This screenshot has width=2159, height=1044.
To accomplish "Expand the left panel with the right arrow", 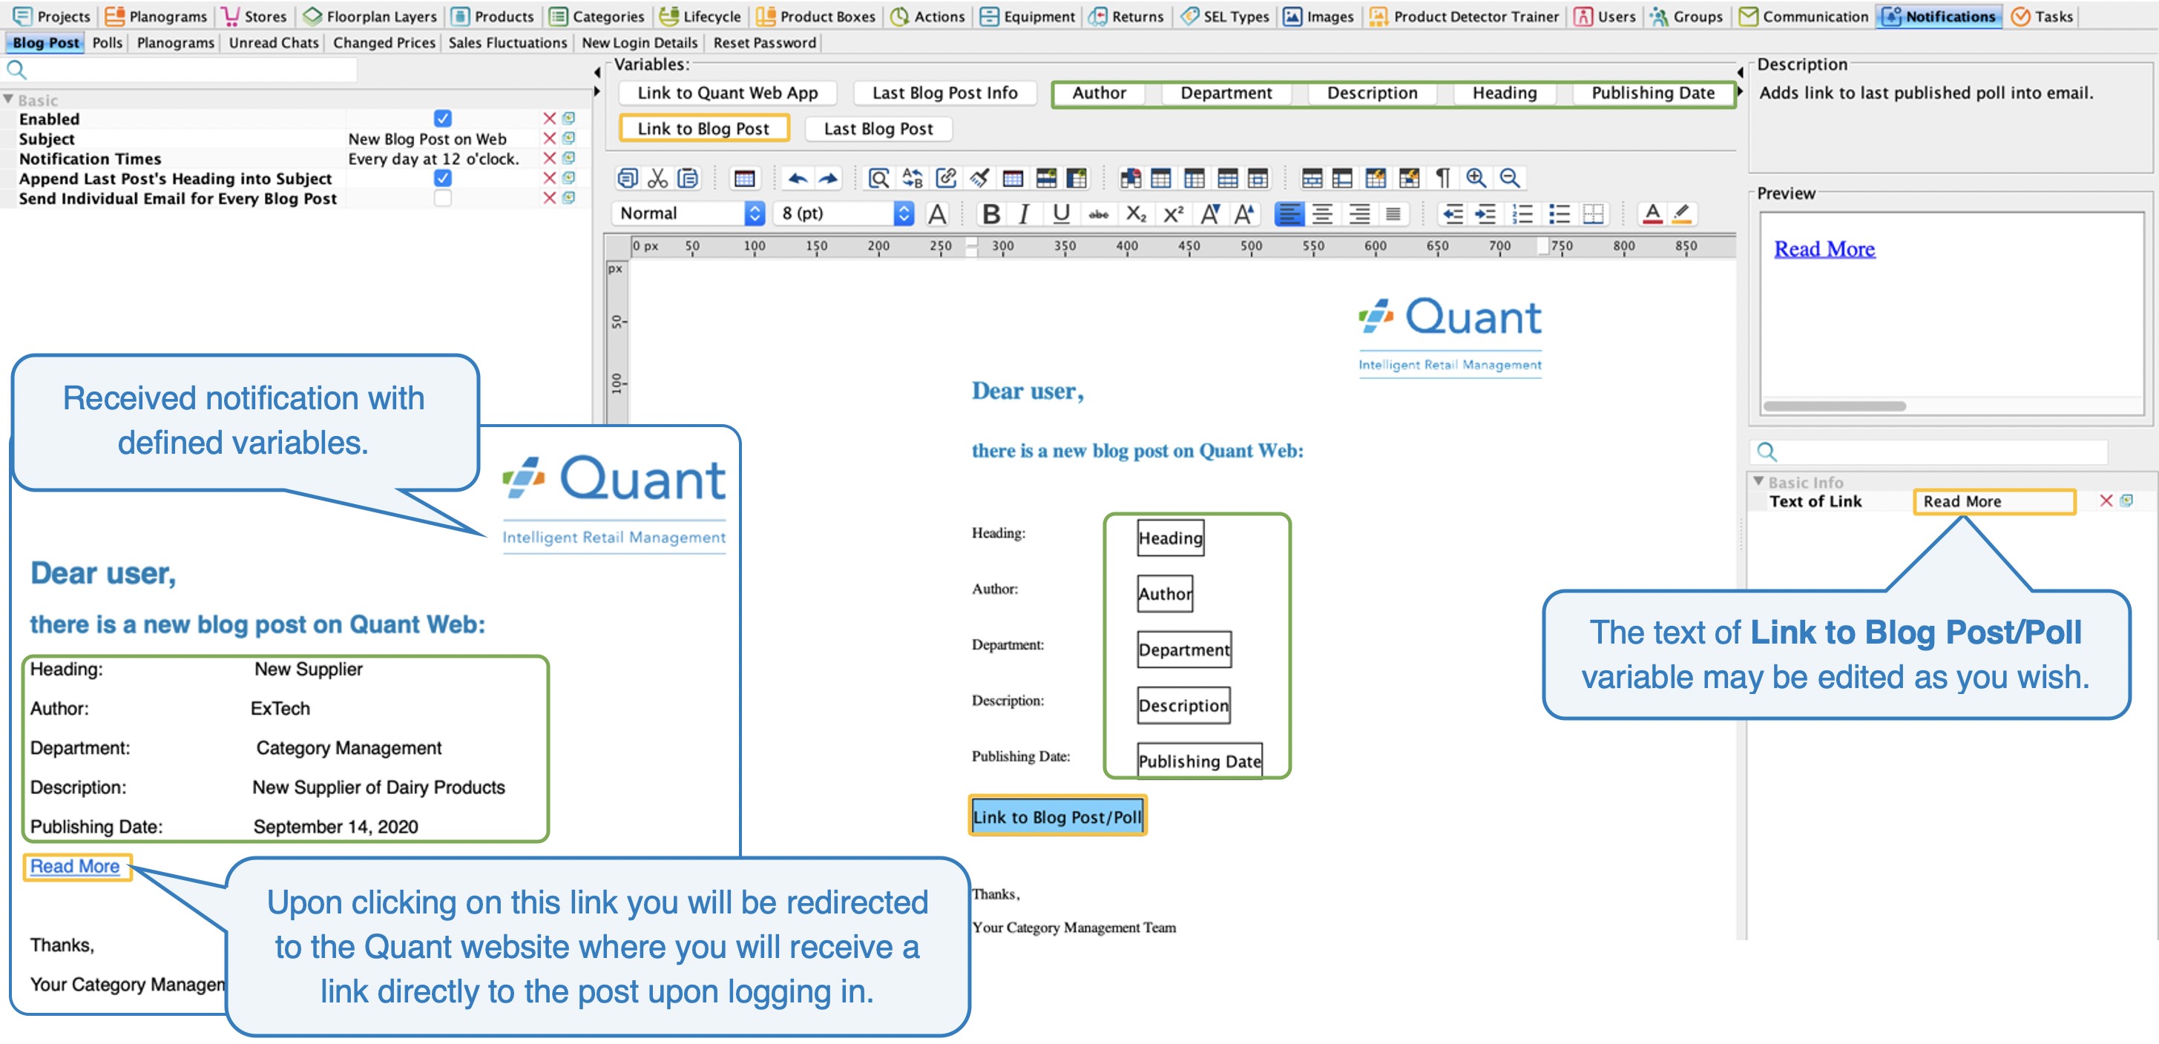I will point(597,90).
